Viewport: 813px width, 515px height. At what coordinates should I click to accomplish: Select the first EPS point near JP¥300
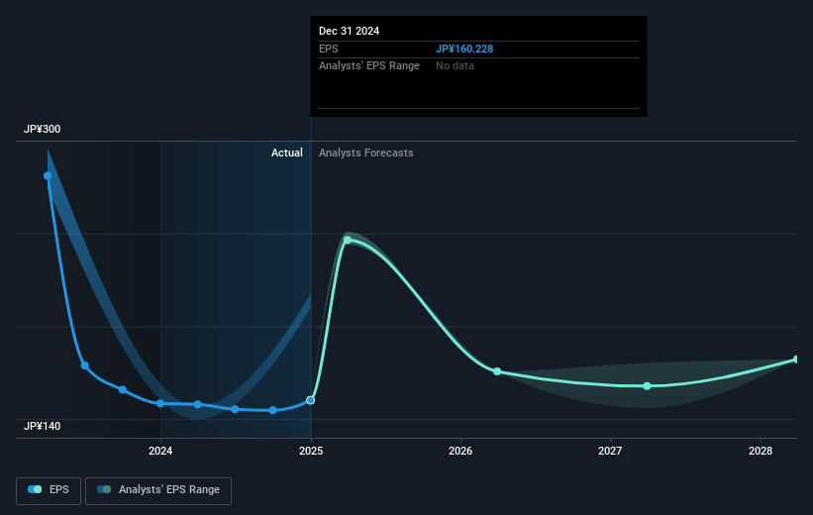point(48,176)
